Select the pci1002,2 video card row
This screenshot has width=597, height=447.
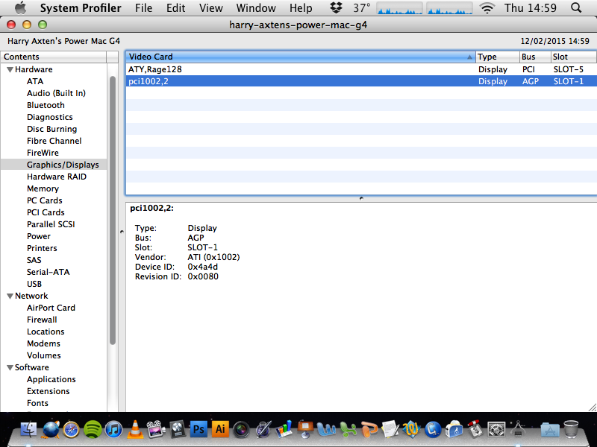pyautogui.click(x=361, y=81)
